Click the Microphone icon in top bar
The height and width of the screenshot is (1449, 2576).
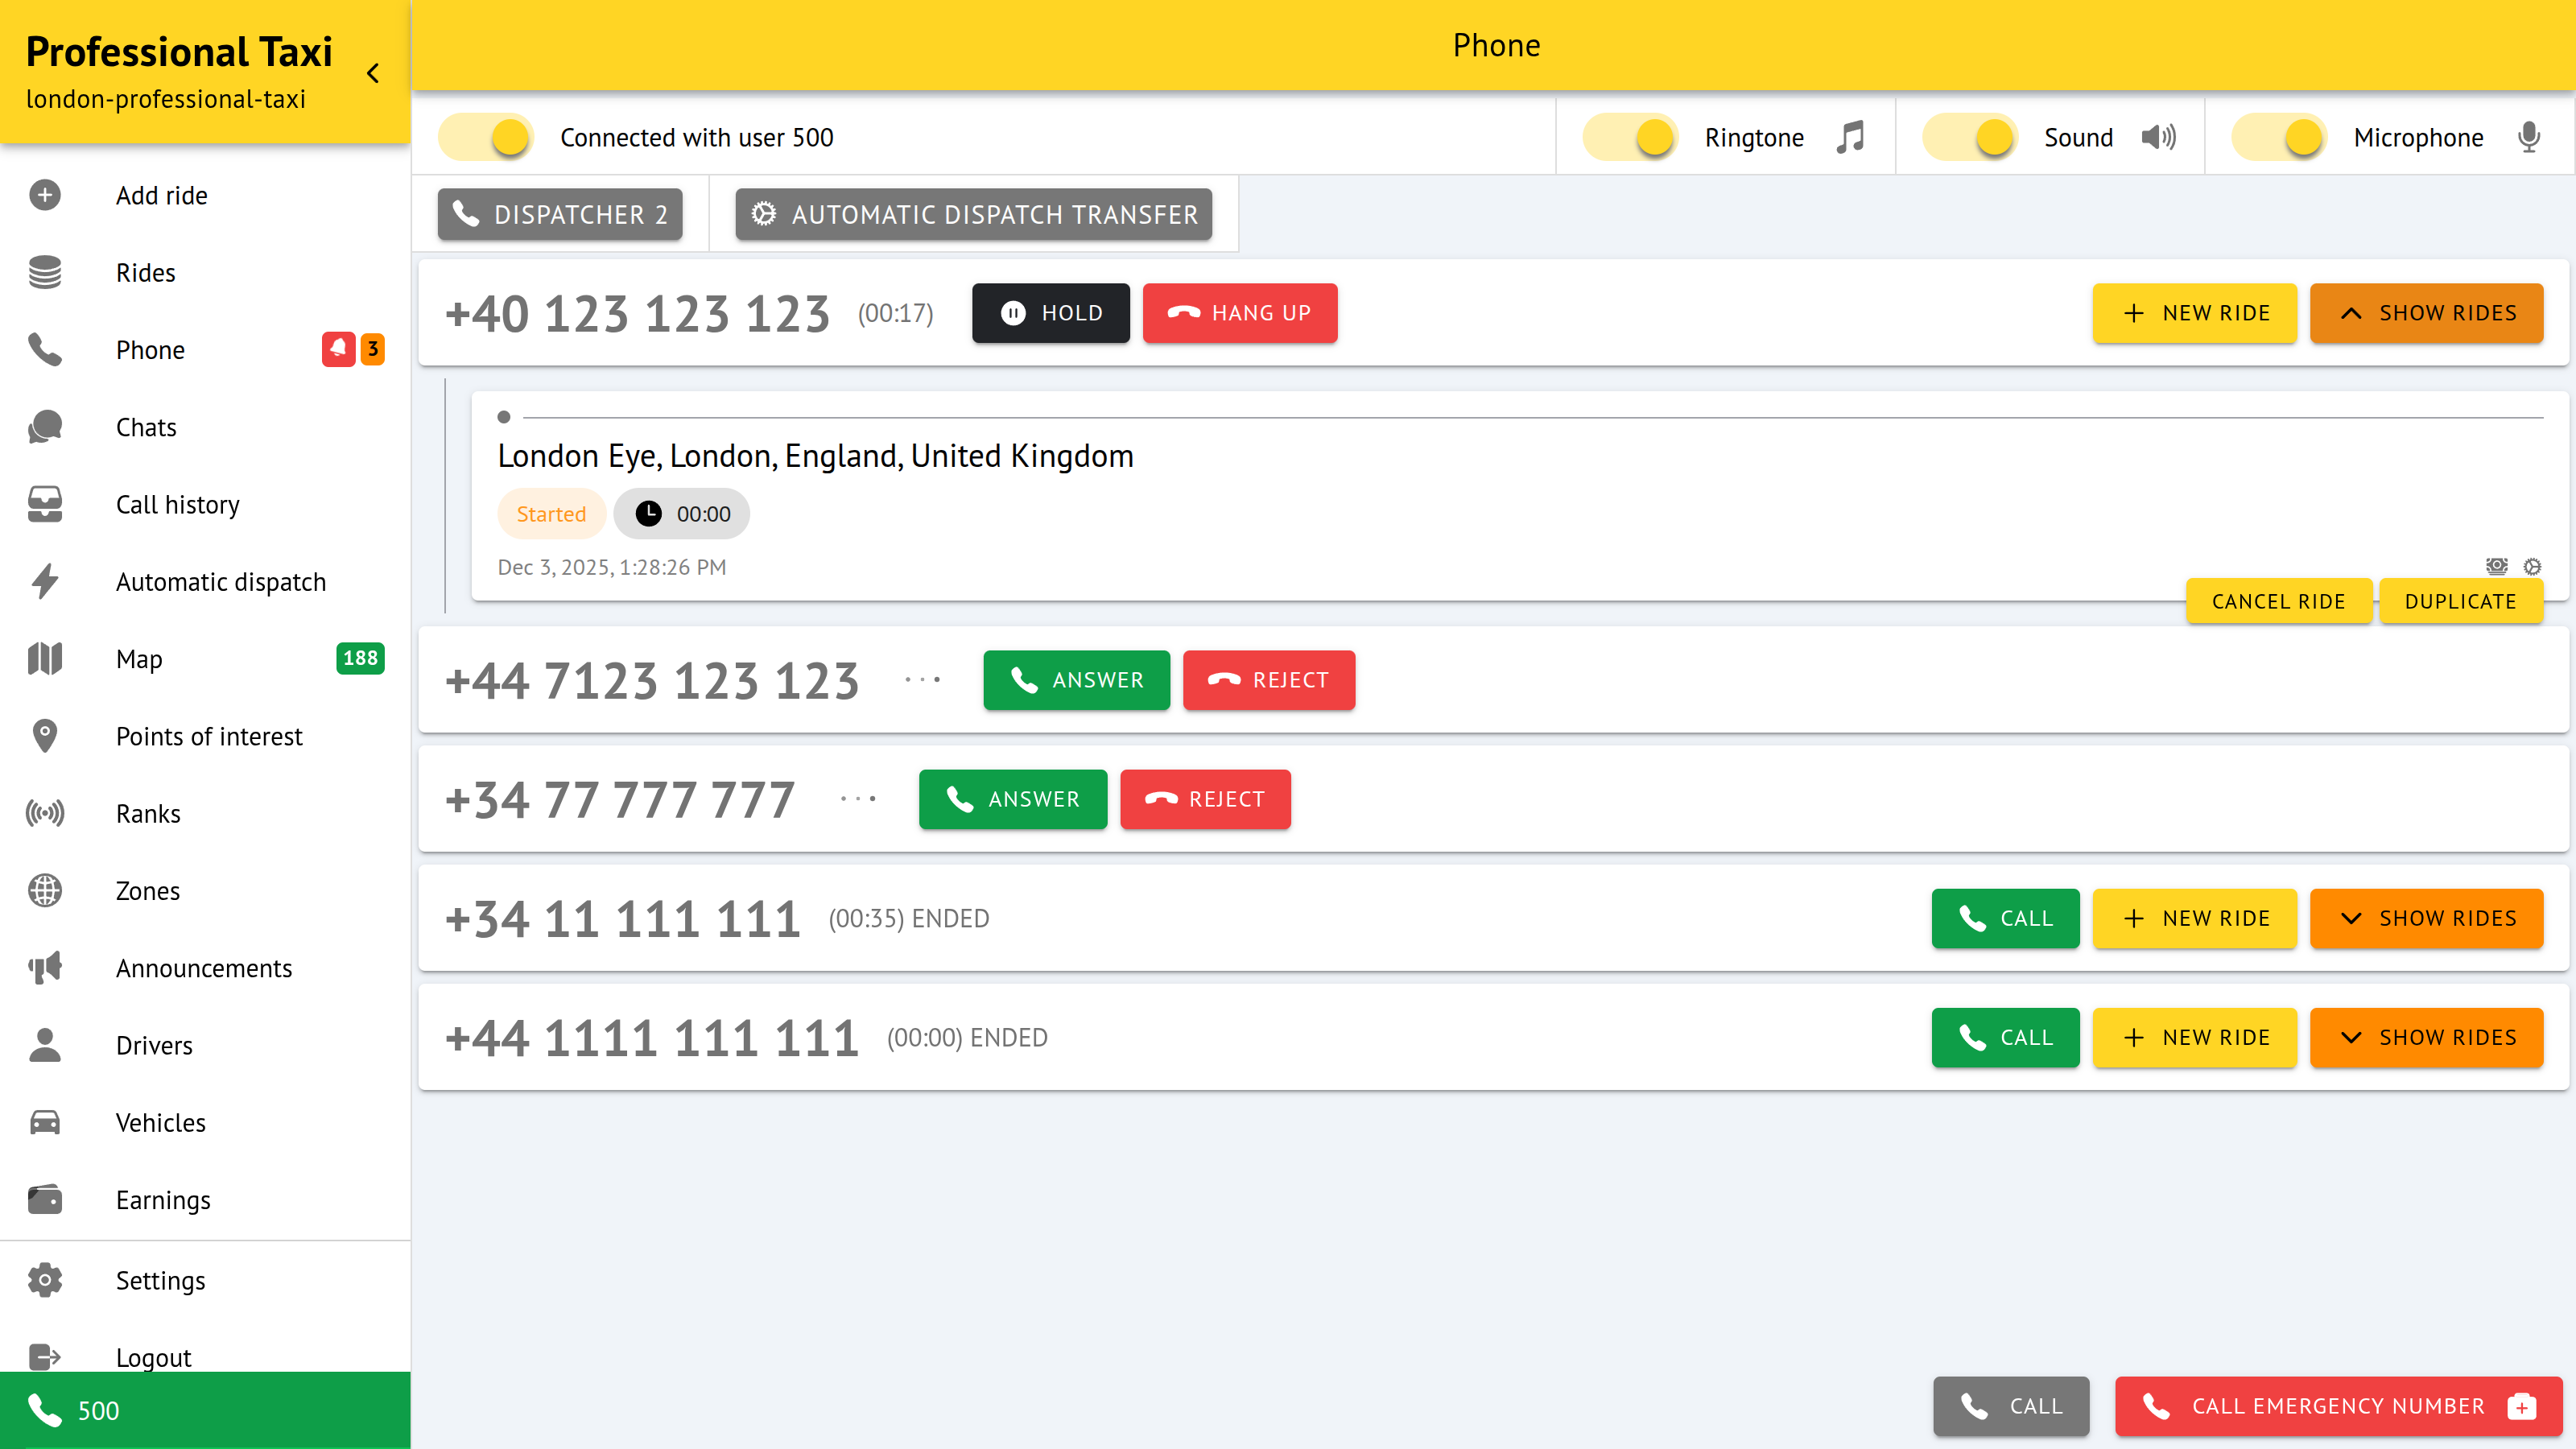tap(2528, 137)
